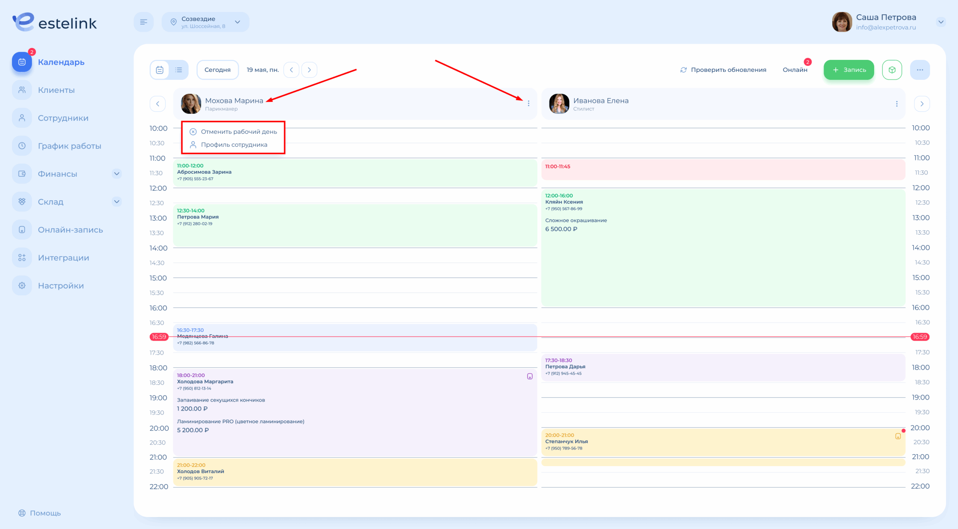Go to next day arrow
Viewport: 958px width, 529px height.
309,70
